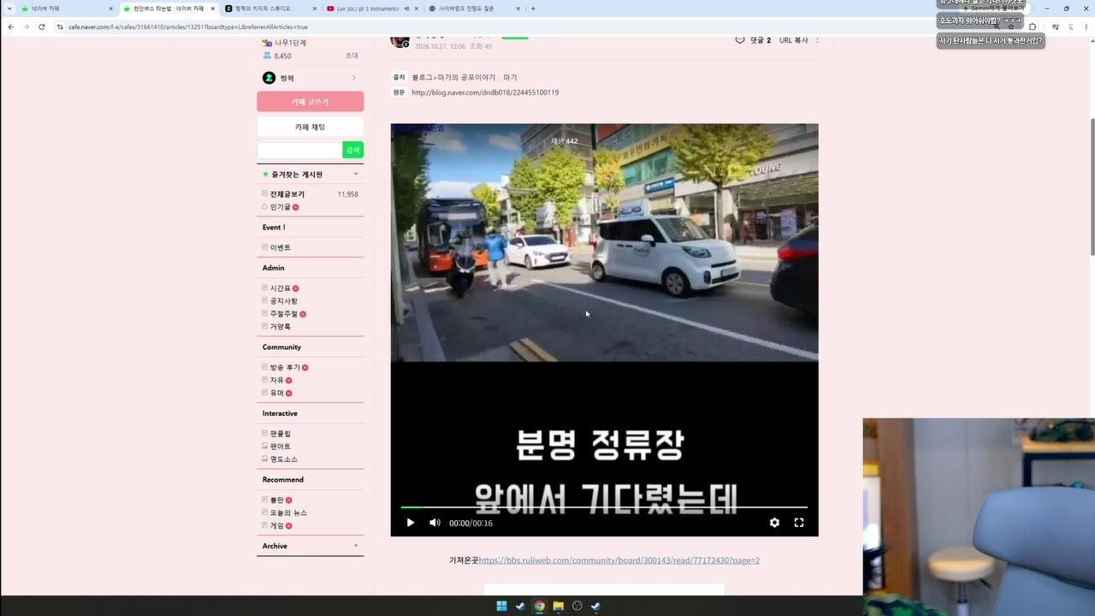This screenshot has height=616, width=1095.
Task: Click the cafe search input field
Action: pos(299,150)
